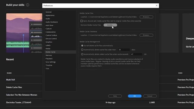This screenshot has width=194, height=109.
Task: Click the Media Cache Files location path
Action: 112,17
